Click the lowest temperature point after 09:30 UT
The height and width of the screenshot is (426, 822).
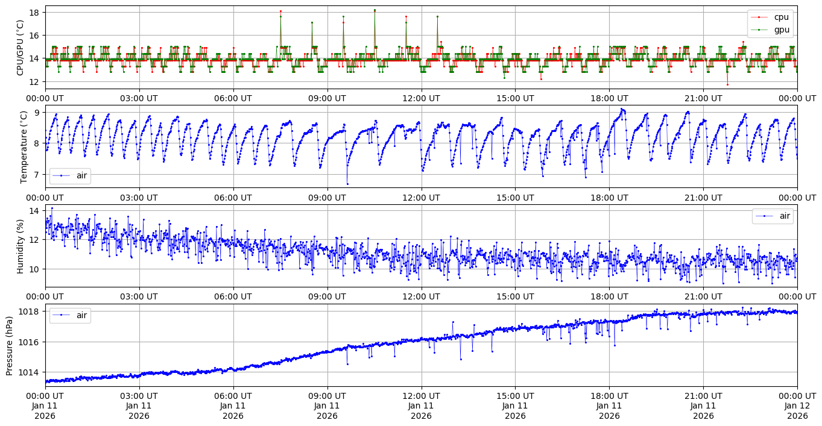point(347,184)
